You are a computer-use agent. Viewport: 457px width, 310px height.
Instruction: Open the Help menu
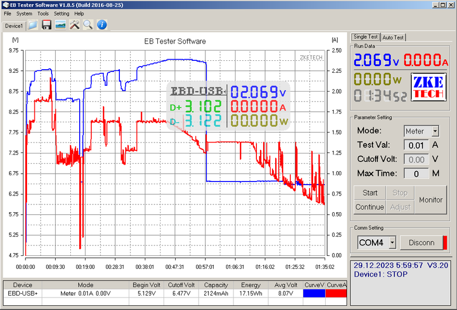click(x=79, y=14)
